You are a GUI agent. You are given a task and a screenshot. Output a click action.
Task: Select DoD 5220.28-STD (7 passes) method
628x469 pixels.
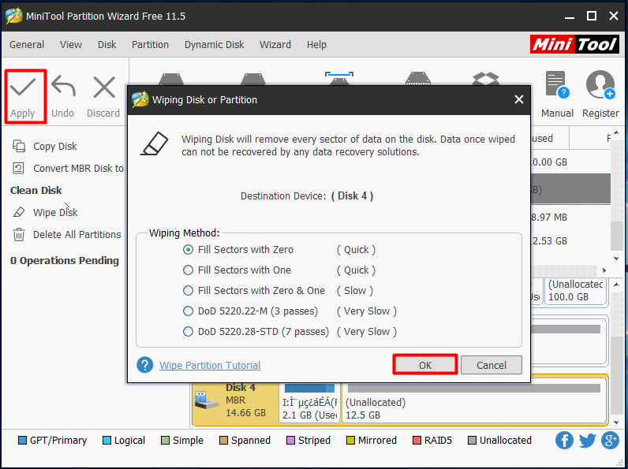click(188, 332)
